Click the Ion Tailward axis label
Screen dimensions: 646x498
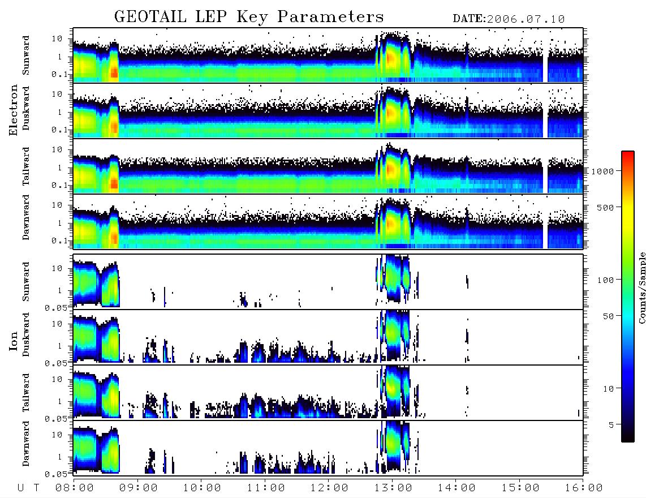[26, 393]
